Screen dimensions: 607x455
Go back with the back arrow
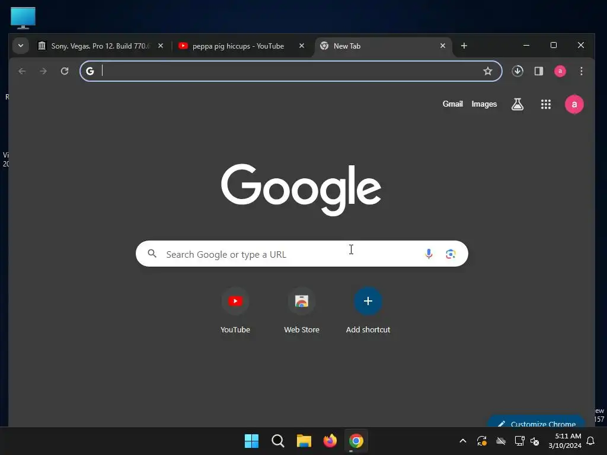[x=22, y=71]
